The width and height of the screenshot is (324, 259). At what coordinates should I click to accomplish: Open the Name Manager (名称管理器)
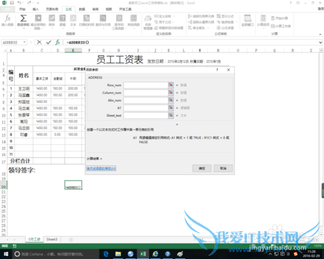click(x=148, y=22)
